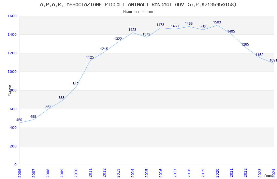Screen dimensions: 277x179
Task: Click the 1400 y-axis tick label
Action: pyautogui.click(x=12, y=34)
